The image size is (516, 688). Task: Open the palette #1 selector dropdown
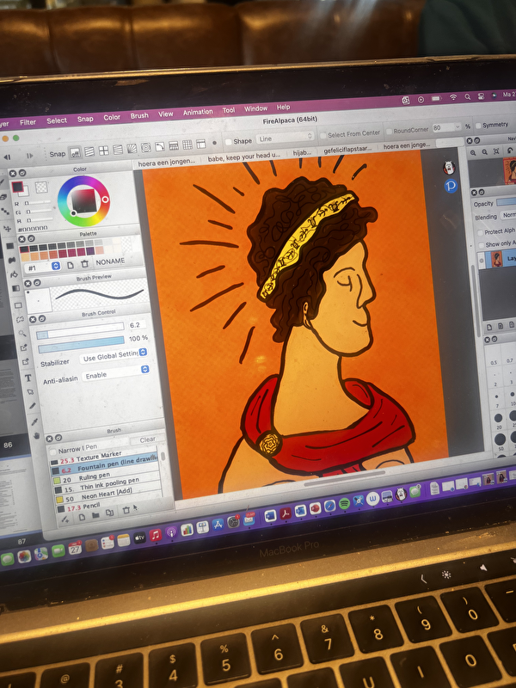tap(44, 267)
